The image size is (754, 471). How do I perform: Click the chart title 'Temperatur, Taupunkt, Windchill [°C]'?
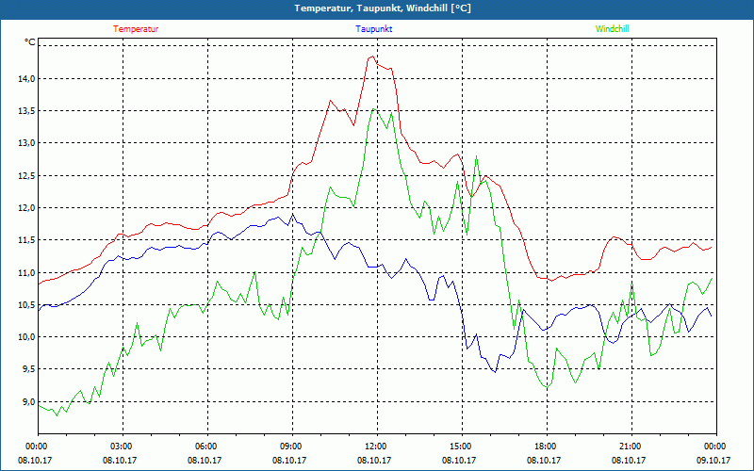(x=383, y=8)
